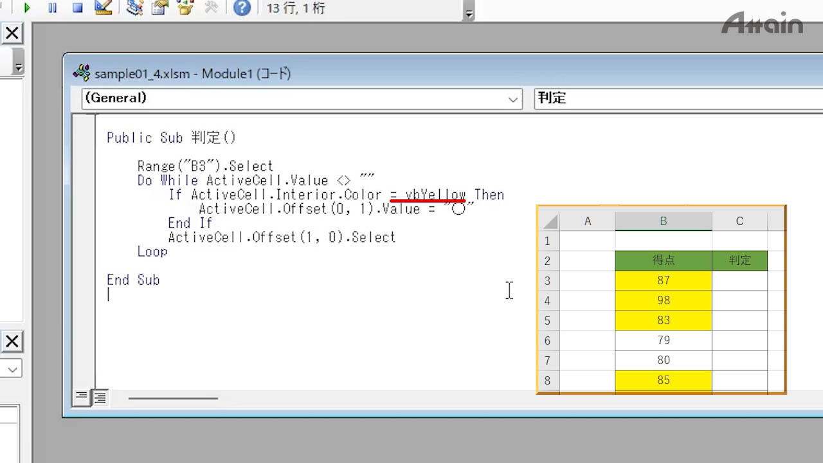Click the Reset (stop) toolbar icon
This screenshot has width=823, height=463.
click(77, 8)
